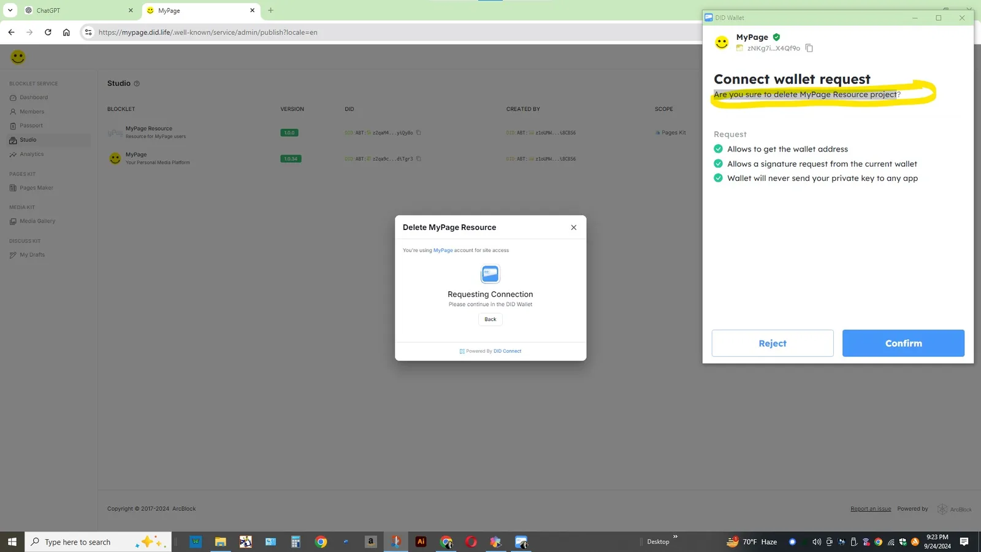This screenshot has height=552, width=981.
Task: Expand the Desktop toolbar overflow chevron
Action: coord(675,537)
